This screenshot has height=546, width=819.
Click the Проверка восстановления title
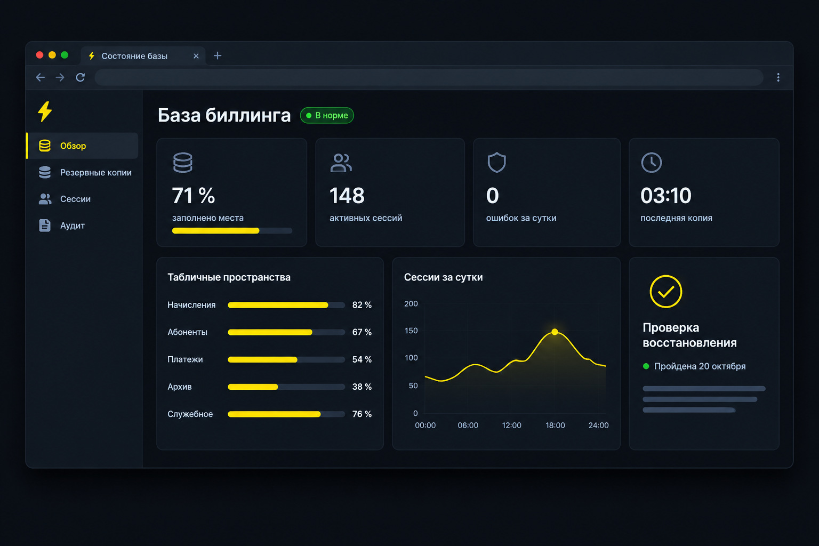pyautogui.click(x=690, y=335)
